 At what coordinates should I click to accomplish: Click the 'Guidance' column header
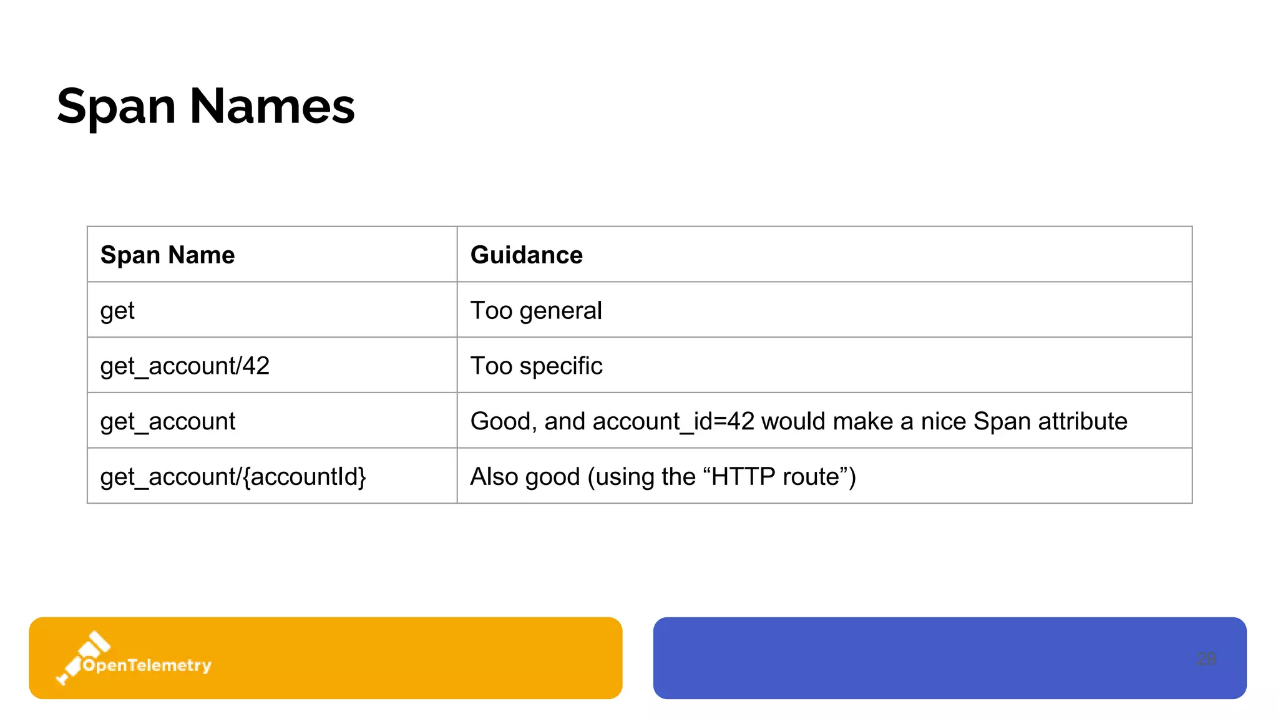[x=526, y=255]
